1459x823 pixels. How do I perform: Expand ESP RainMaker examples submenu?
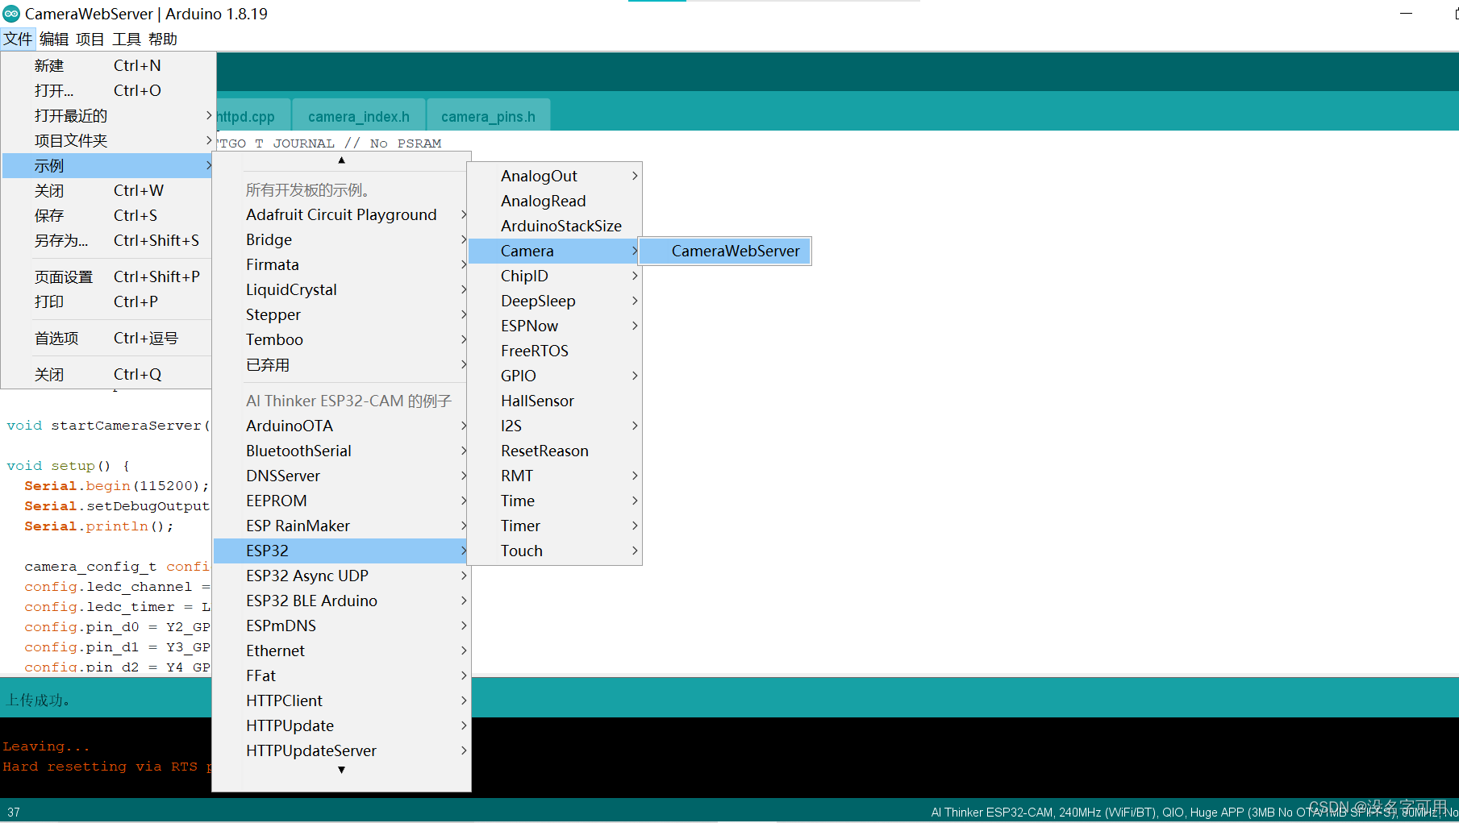(342, 526)
